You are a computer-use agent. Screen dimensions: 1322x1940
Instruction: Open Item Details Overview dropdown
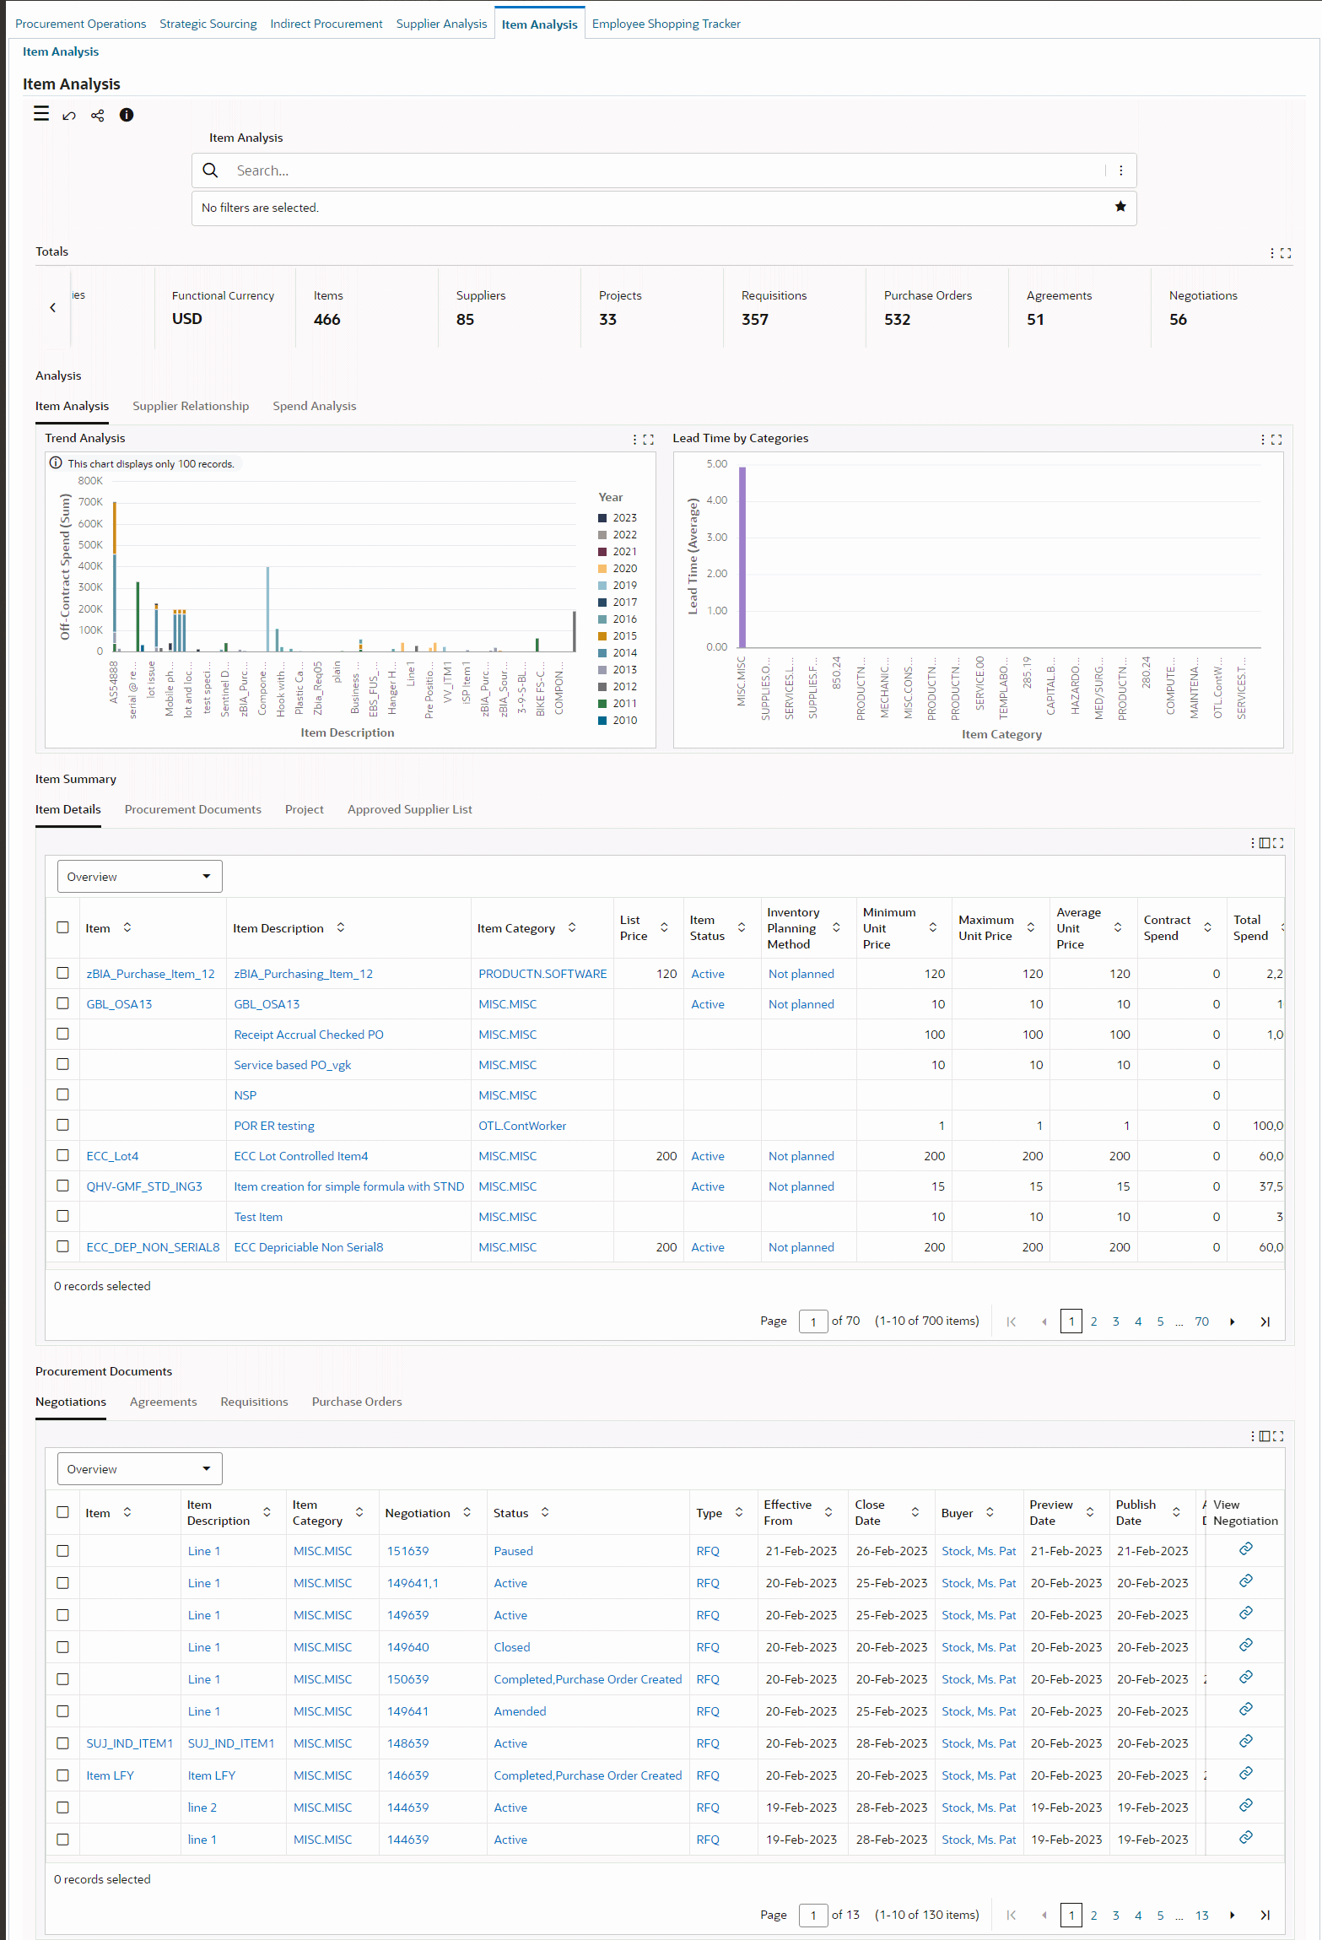(140, 877)
